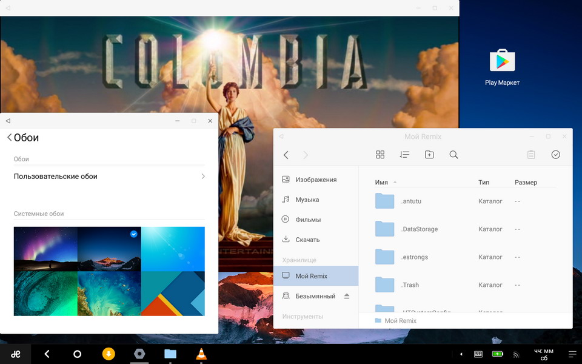
Task: Open the .DataStorage folder
Action: point(419,229)
